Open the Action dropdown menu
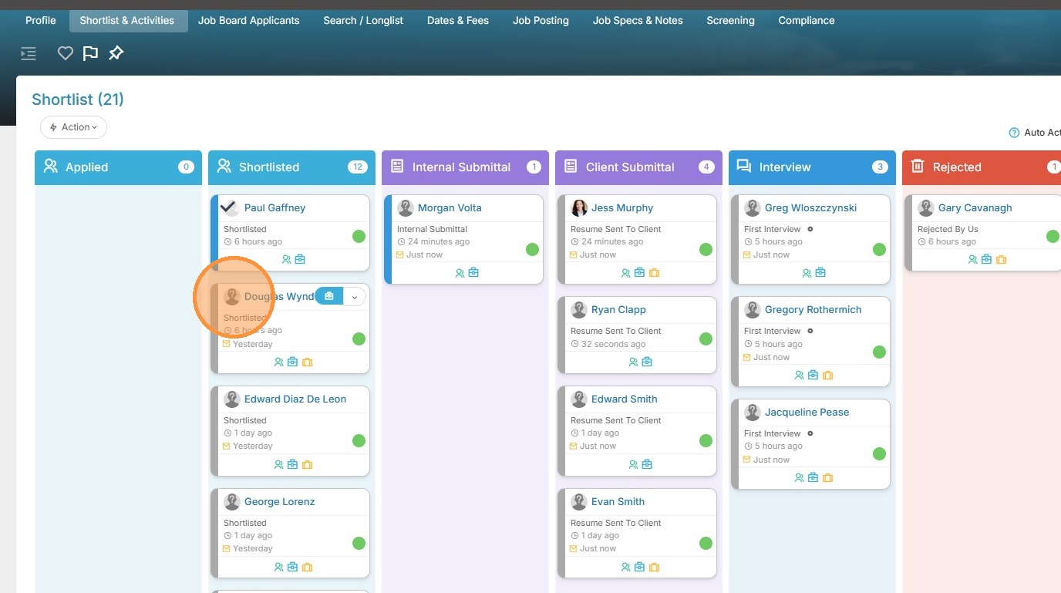The width and height of the screenshot is (1061, 593). point(74,127)
